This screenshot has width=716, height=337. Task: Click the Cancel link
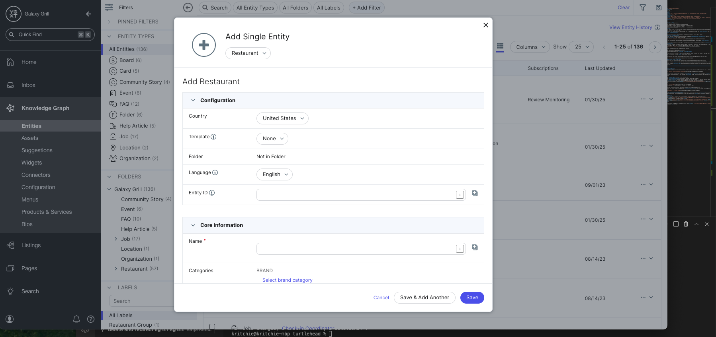click(x=381, y=298)
